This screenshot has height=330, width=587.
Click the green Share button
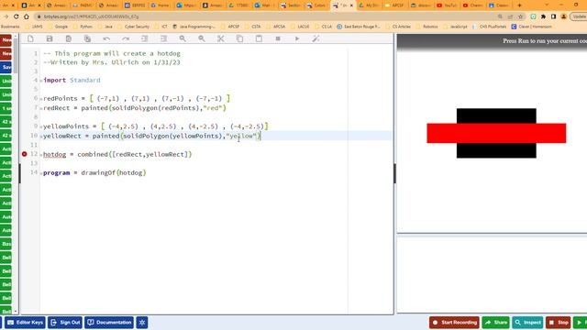point(495,323)
